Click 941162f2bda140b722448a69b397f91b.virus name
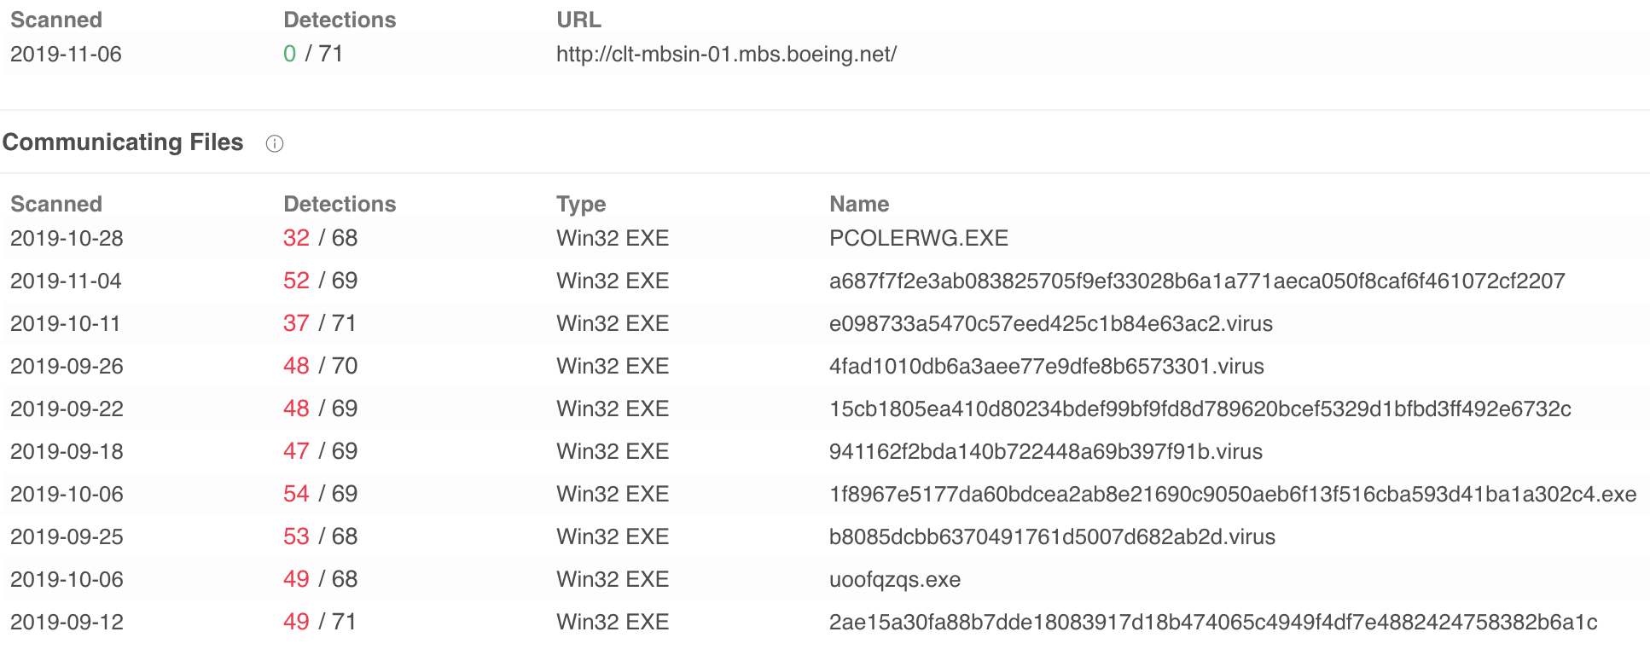Viewport: 1650px width, 655px height. click(1046, 451)
